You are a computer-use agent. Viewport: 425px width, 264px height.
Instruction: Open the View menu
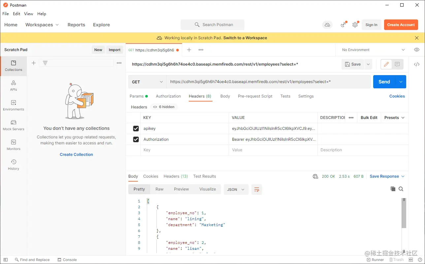pos(29,14)
